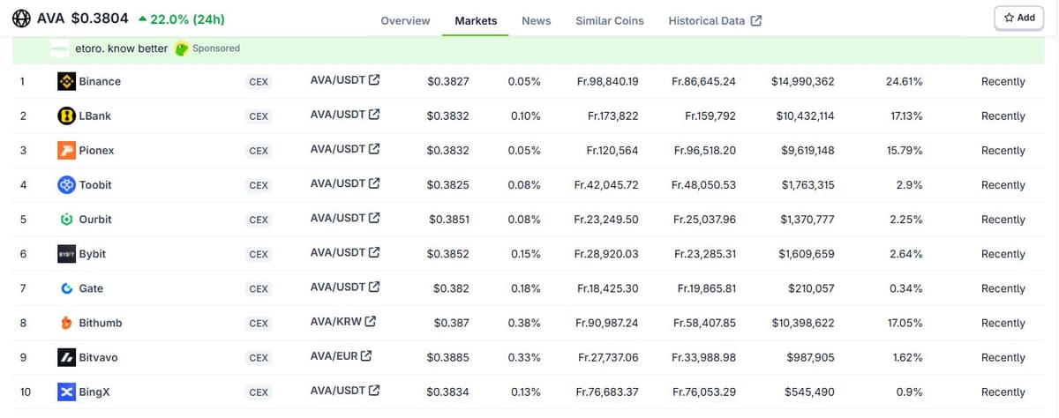Open the LBank exchange name link
This screenshot has height=418, width=1059.
click(x=95, y=116)
